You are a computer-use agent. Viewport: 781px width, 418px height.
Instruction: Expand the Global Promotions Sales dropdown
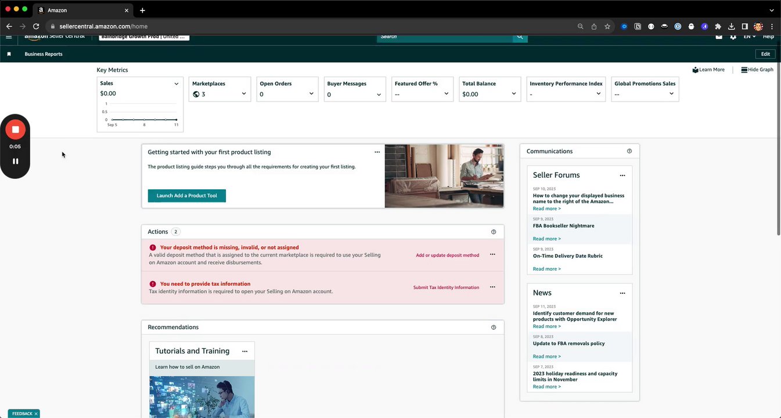672,94
